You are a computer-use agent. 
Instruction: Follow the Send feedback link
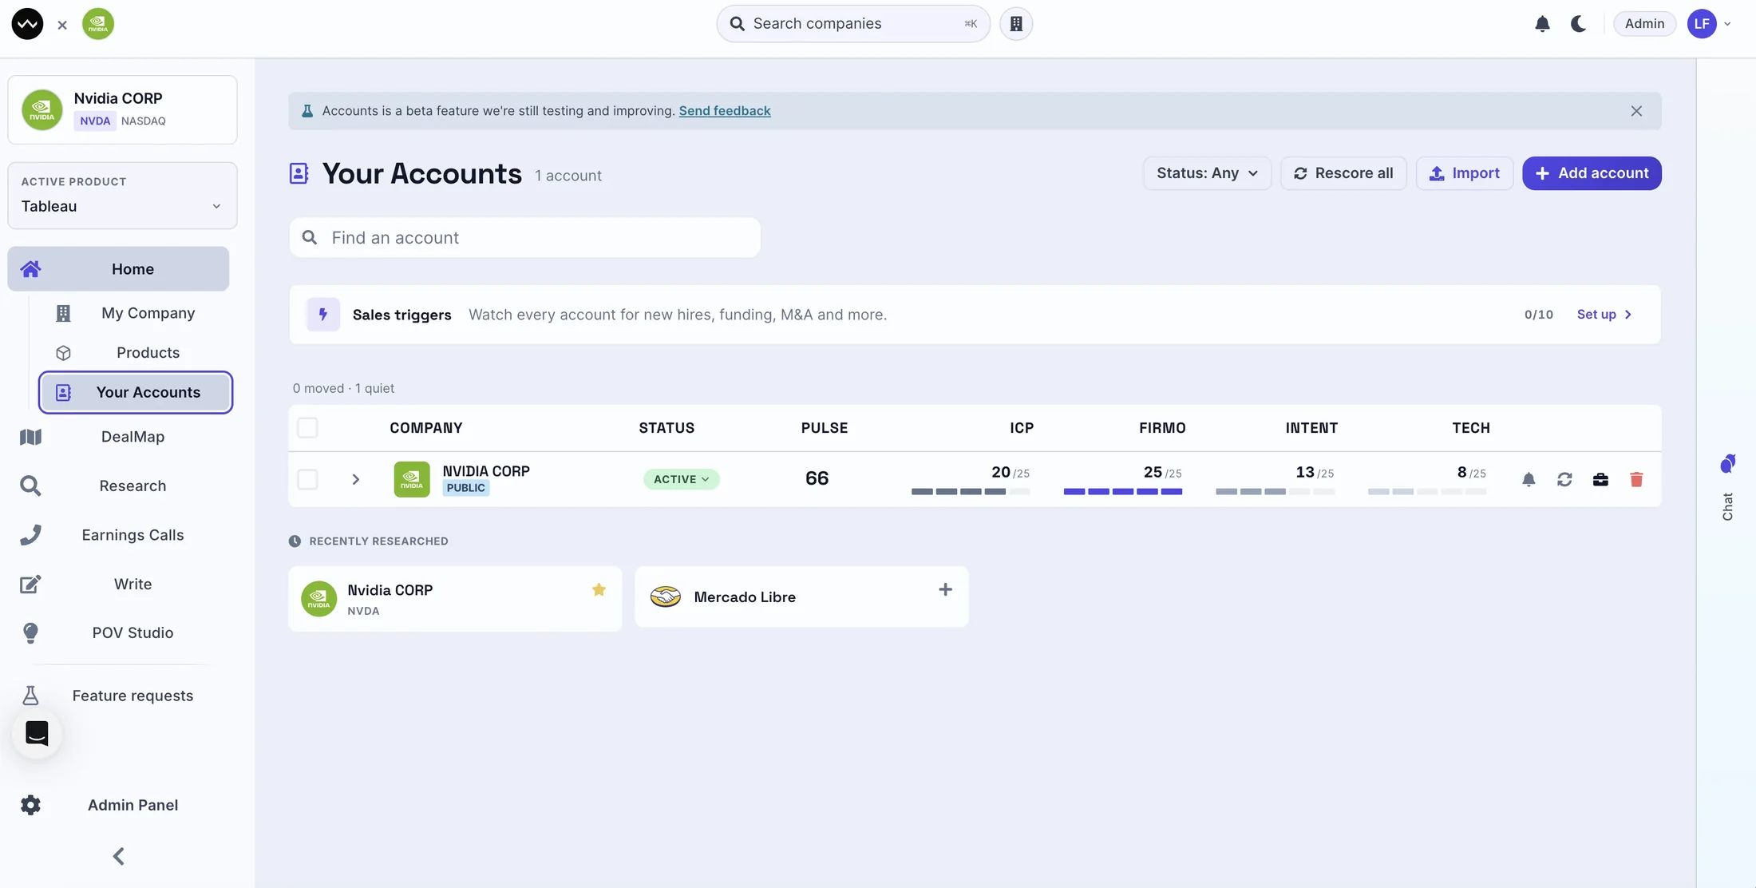click(x=724, y=111)
